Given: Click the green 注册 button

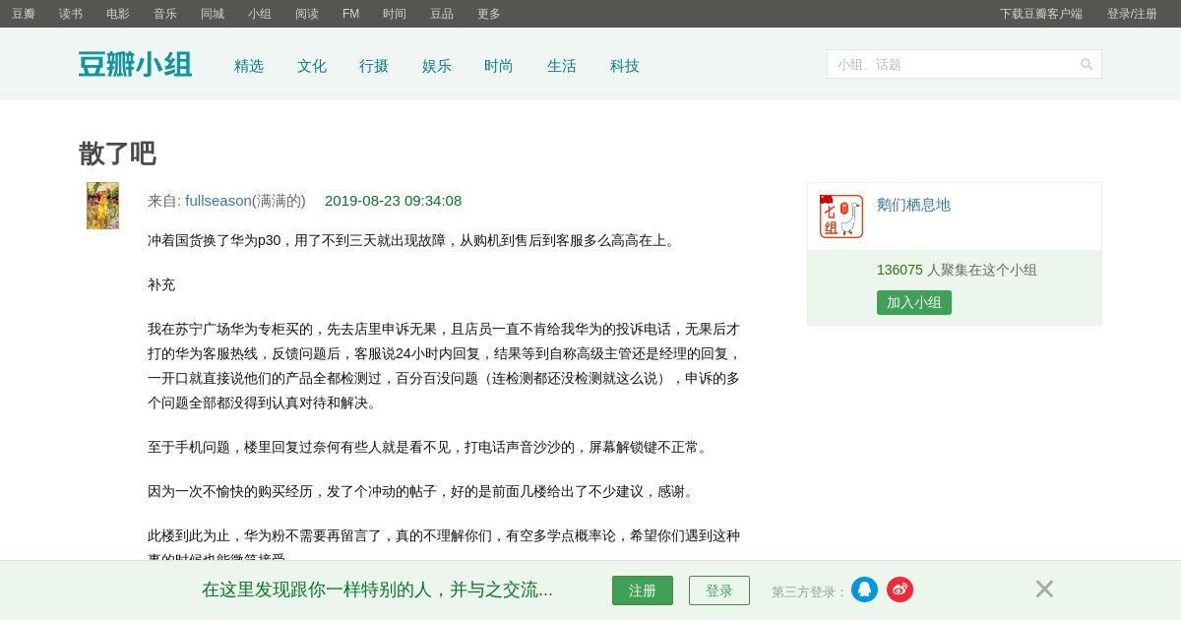Looking at the screenshot, I should point(643,590).
